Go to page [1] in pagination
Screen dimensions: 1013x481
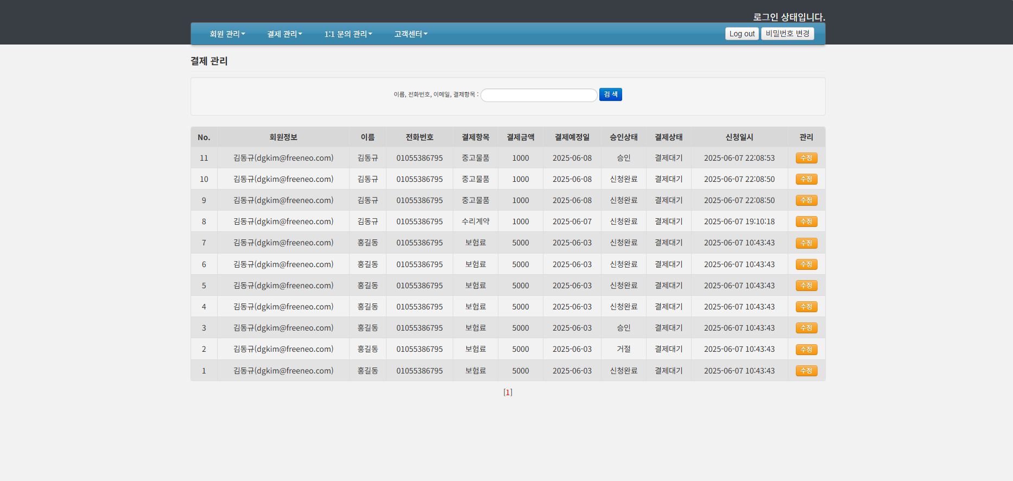point(508,392)
